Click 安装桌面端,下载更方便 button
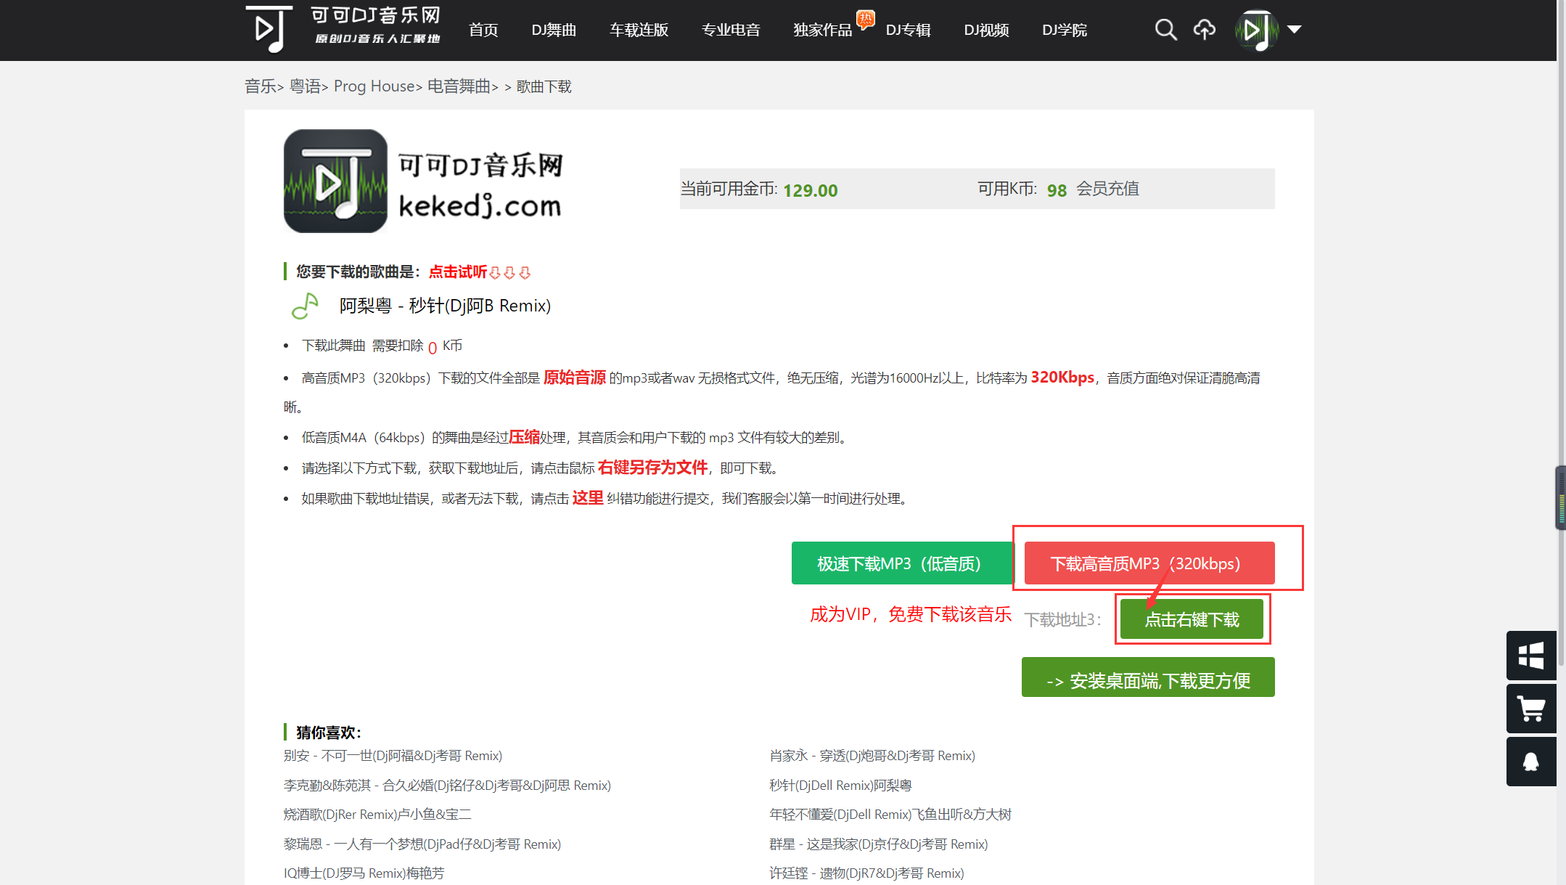Screen dimensions: 1566x885 pyautogui.click(x=1148, y=677)
